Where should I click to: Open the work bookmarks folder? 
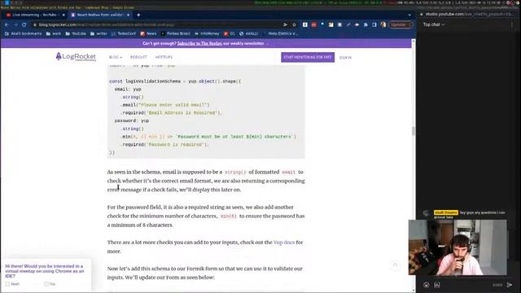pos(54,33)
